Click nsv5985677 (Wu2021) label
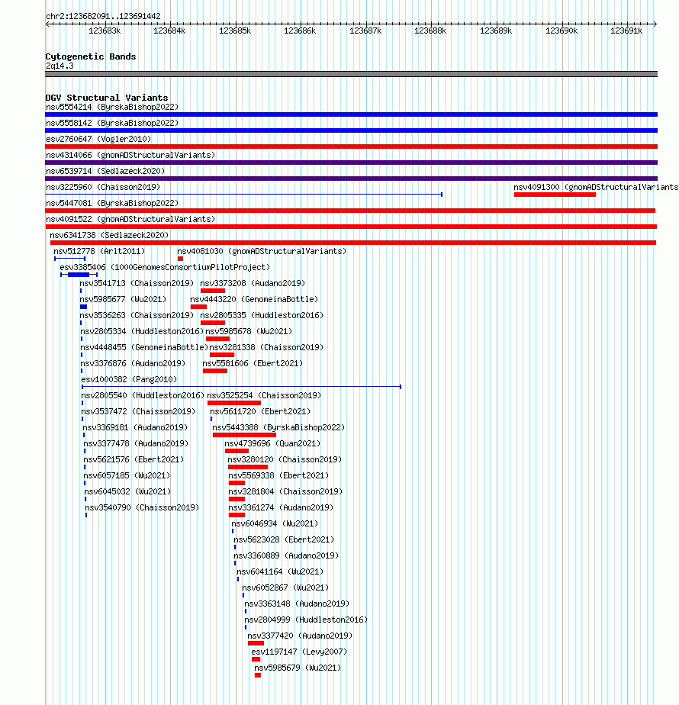679x705 pixels. coord(123,299)
